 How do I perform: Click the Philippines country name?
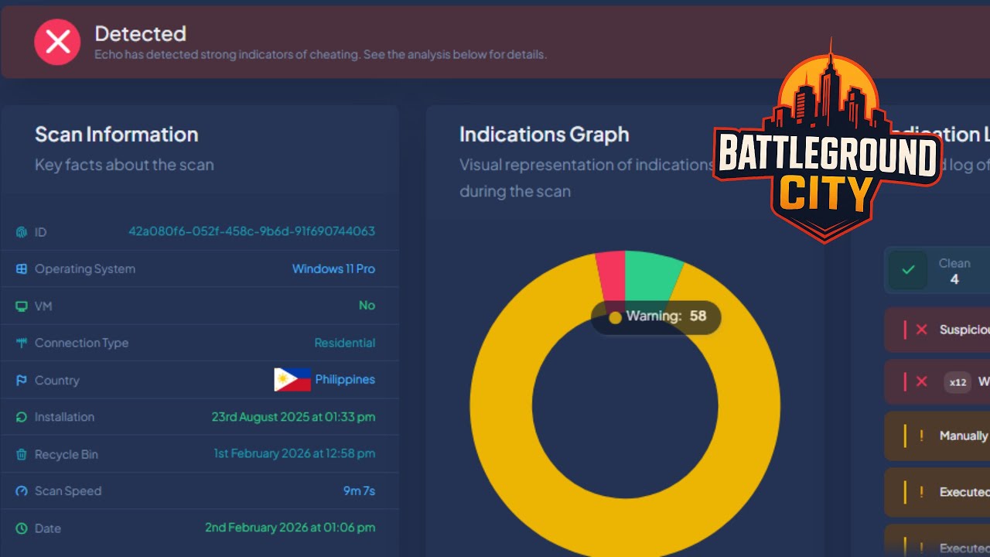click(345, 380)
